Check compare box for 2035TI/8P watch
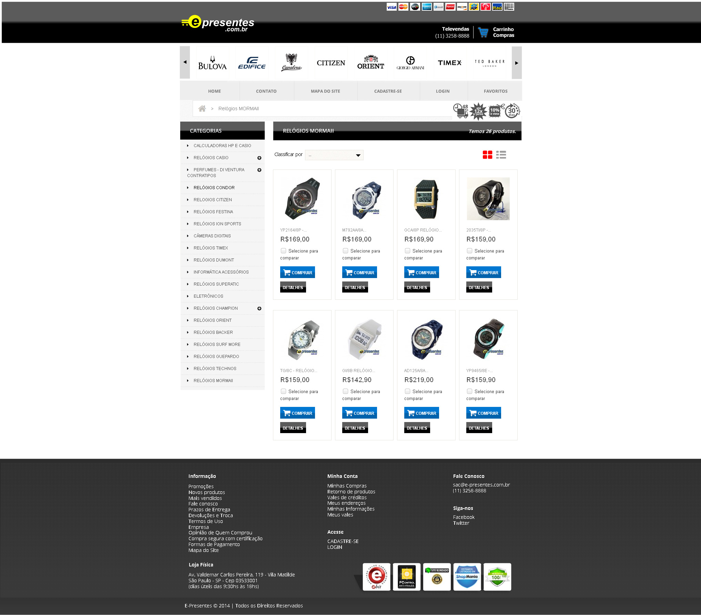Viewport: 701px width, 615px height. (469, 251)
